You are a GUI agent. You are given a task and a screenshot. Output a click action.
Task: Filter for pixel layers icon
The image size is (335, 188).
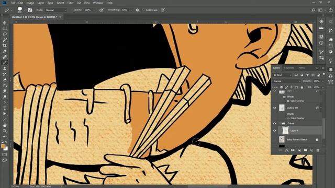296,75
